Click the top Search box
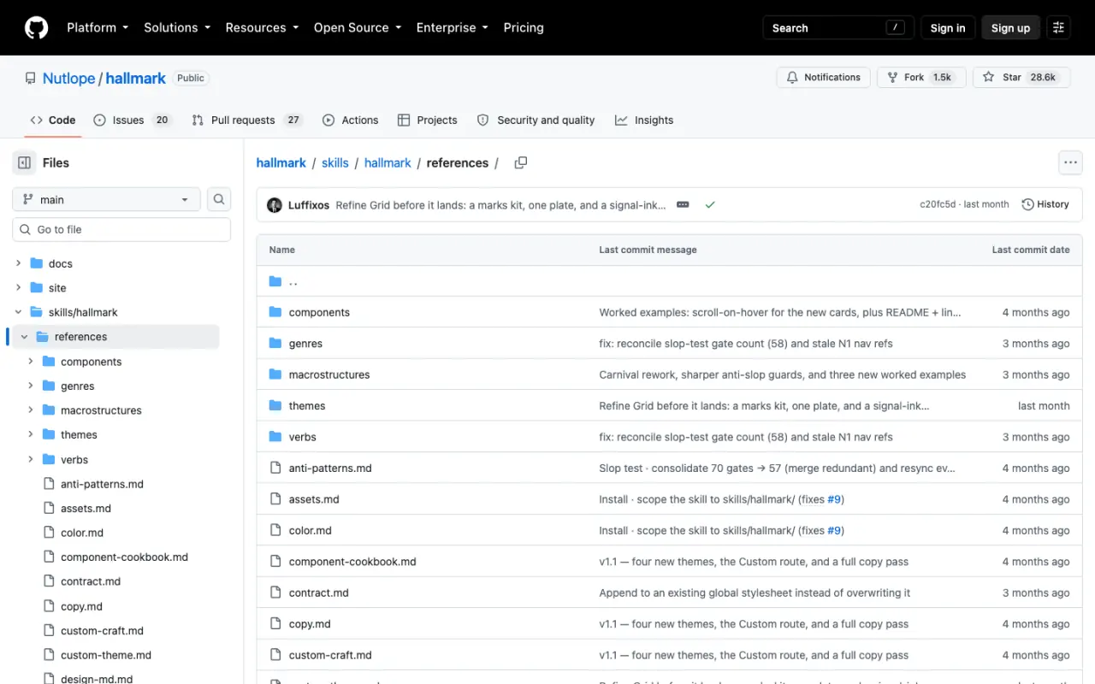Screen dimensions: 1095x684 (x=838, y=27)
